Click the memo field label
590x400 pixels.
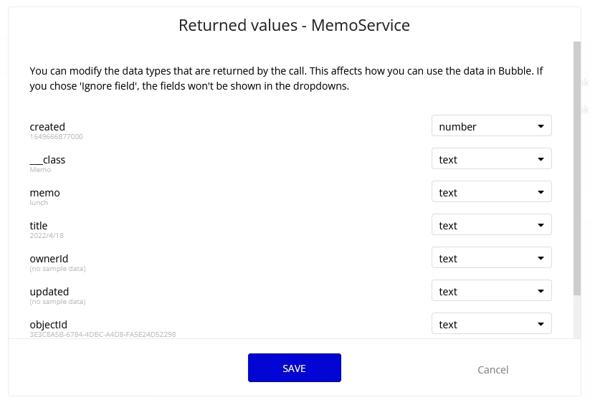pos(44,193)
